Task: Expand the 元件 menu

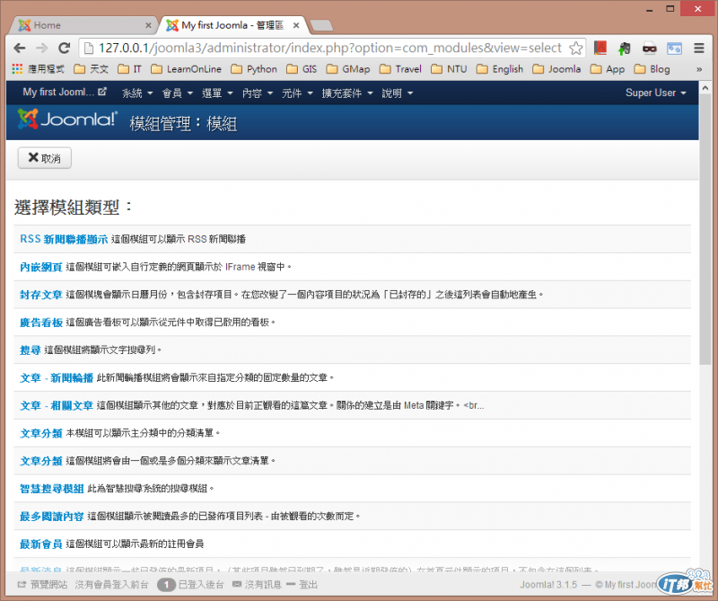Action: (297, 93)
